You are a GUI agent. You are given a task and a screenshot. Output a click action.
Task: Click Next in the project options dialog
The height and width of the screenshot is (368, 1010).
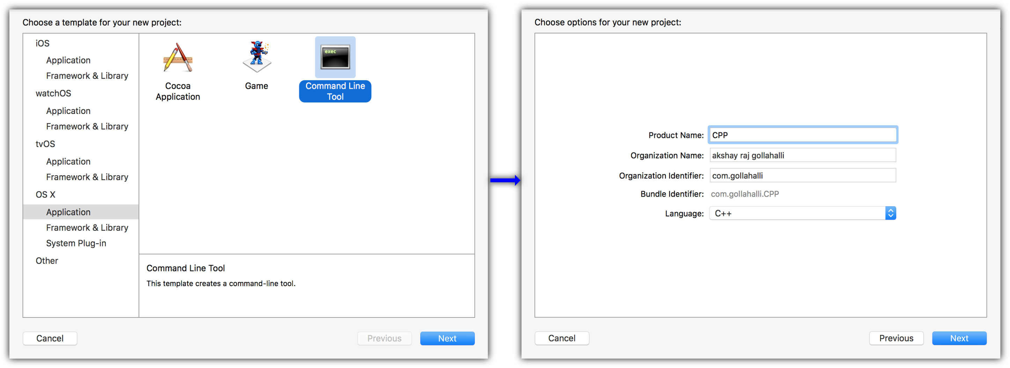pyautogui.click(x=959, y=339)
